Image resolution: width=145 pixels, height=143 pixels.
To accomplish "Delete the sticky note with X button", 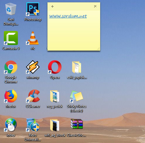I will click(95, 6).
